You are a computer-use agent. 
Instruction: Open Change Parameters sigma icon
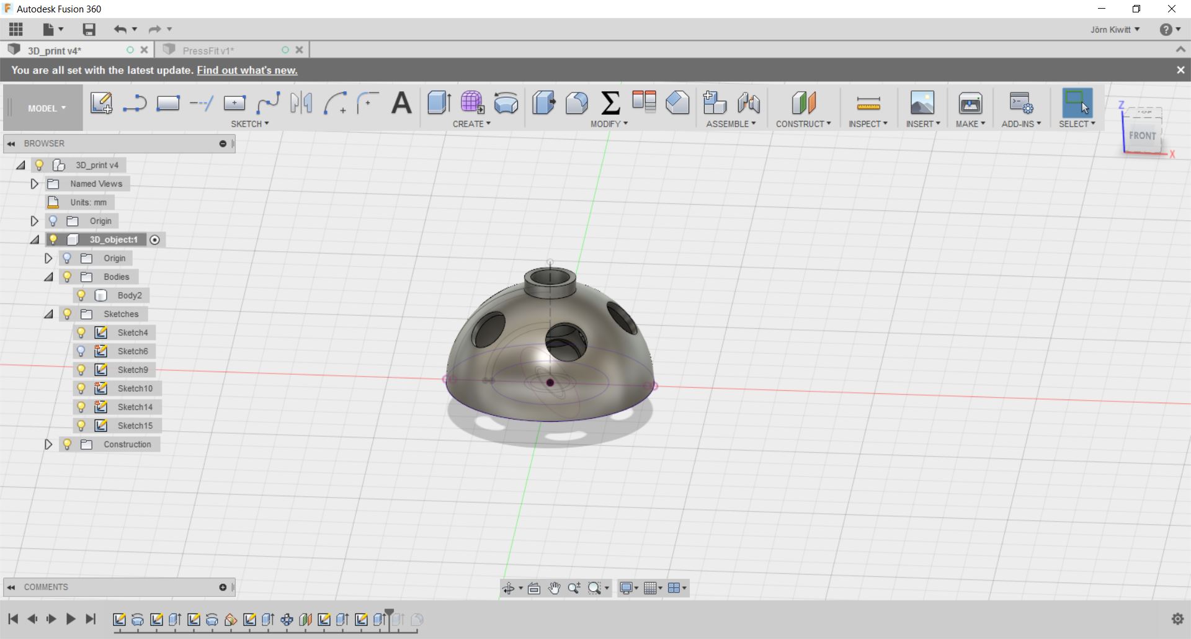click(x=610, y=102)
